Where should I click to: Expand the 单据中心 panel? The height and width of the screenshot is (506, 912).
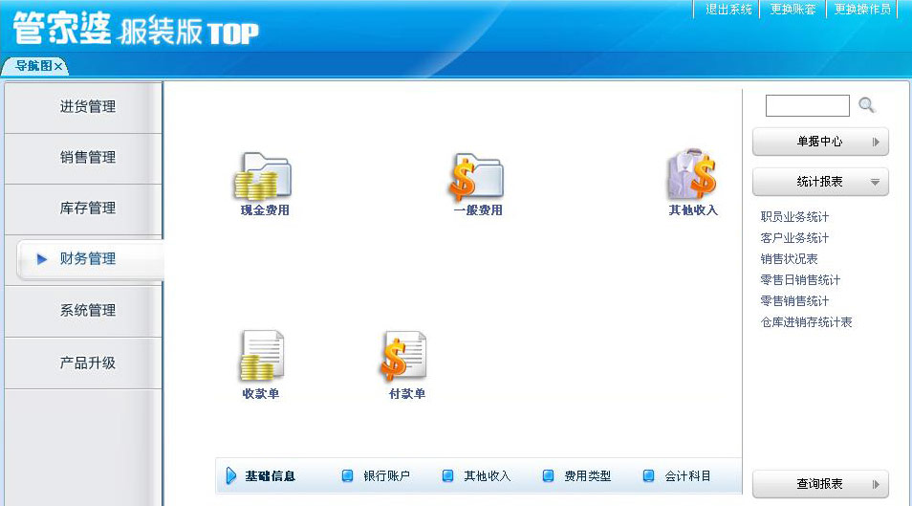[820, 142]
